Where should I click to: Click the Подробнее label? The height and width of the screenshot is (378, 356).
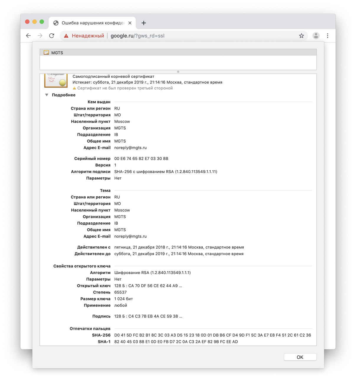[64, 95]
